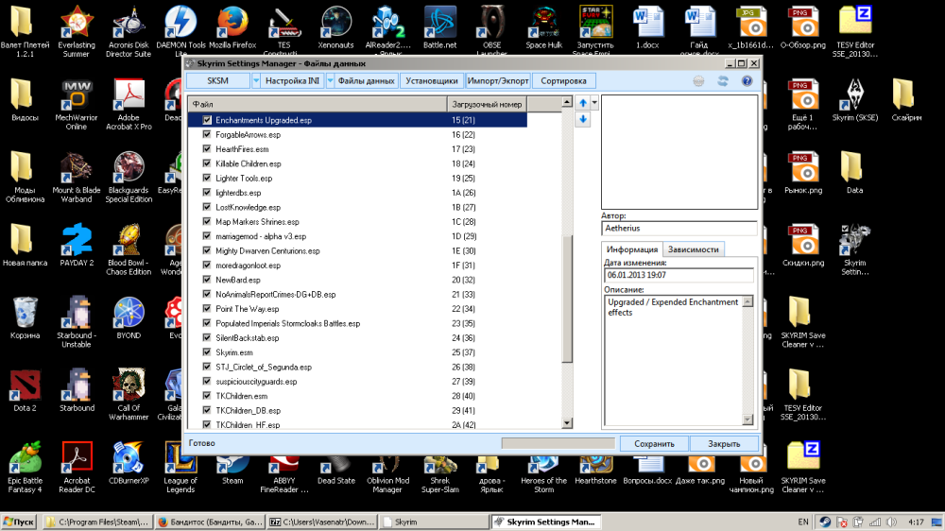Open the Acronis Disk Director Suite icon
This screenshot has height=531, width=945.
[129, 31]
